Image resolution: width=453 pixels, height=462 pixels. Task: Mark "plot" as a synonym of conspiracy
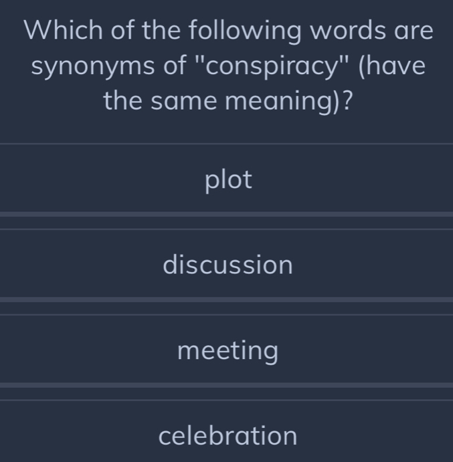(x=228, y=179)
